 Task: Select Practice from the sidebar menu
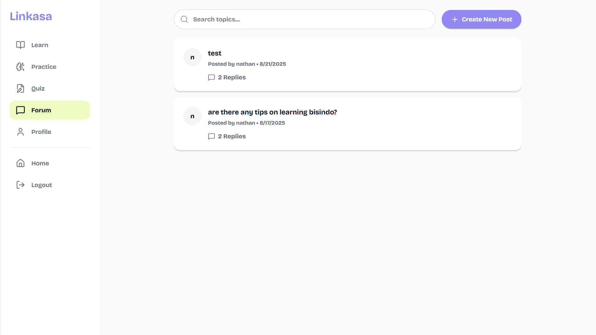pos(43,67)
